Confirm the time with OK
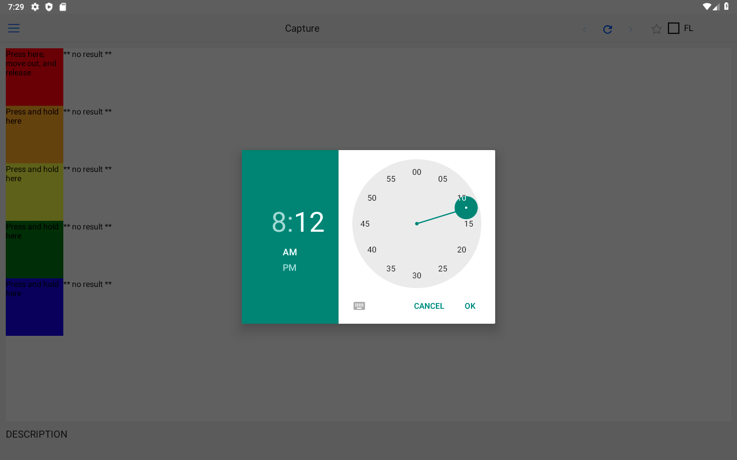 pyautogui.click(x=470, y=305)
